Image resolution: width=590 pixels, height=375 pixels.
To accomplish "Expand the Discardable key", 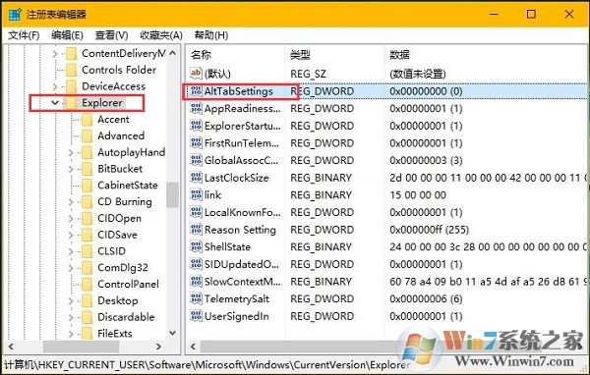I will 71,317.
